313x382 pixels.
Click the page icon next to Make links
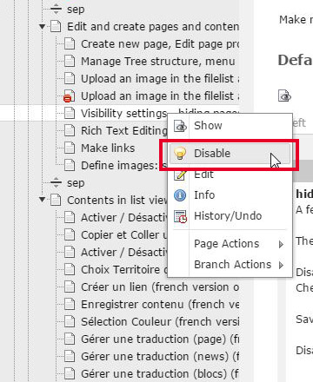tap(70, 148)
